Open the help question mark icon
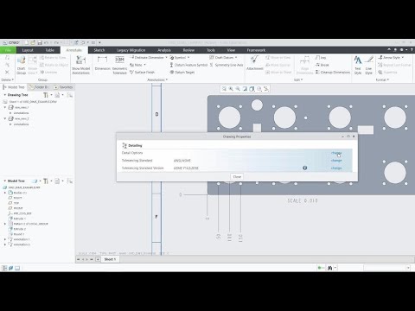The image size is (415, 311). pos(412,50)
